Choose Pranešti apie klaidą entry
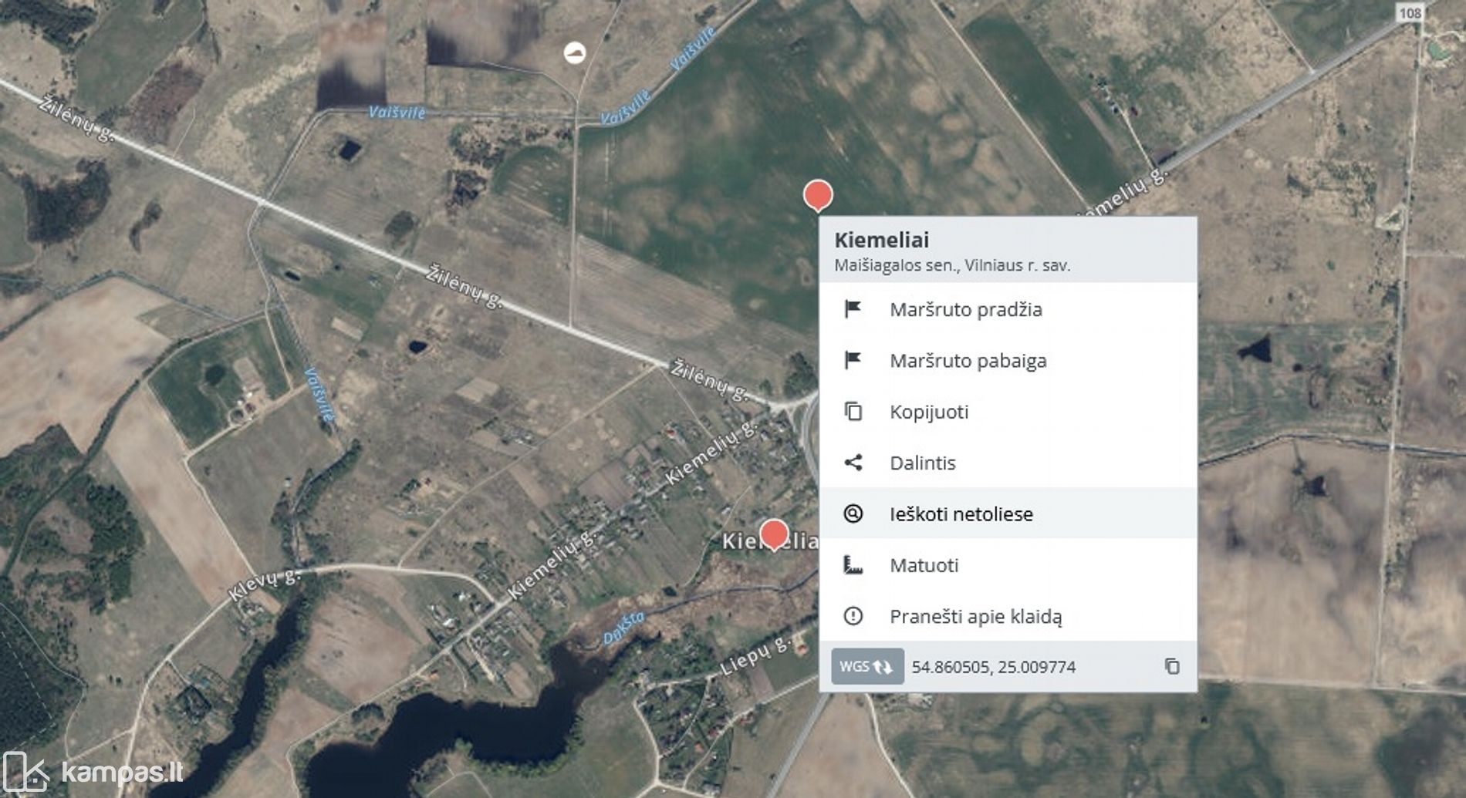This screenshot has height=798, width=1466. [x=1008, y=616]
